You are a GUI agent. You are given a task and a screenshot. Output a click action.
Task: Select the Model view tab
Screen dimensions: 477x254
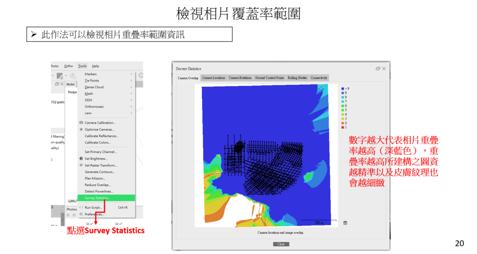pyautogui.click(x=71, y=84)
